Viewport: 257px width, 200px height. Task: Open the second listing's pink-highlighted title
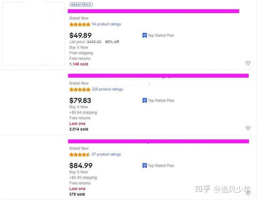pos(158,76)
